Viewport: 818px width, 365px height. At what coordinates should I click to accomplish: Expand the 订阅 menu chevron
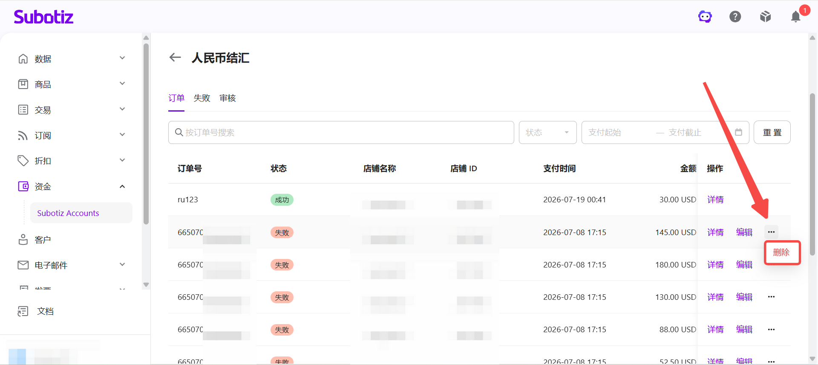[x=122, y=135]
